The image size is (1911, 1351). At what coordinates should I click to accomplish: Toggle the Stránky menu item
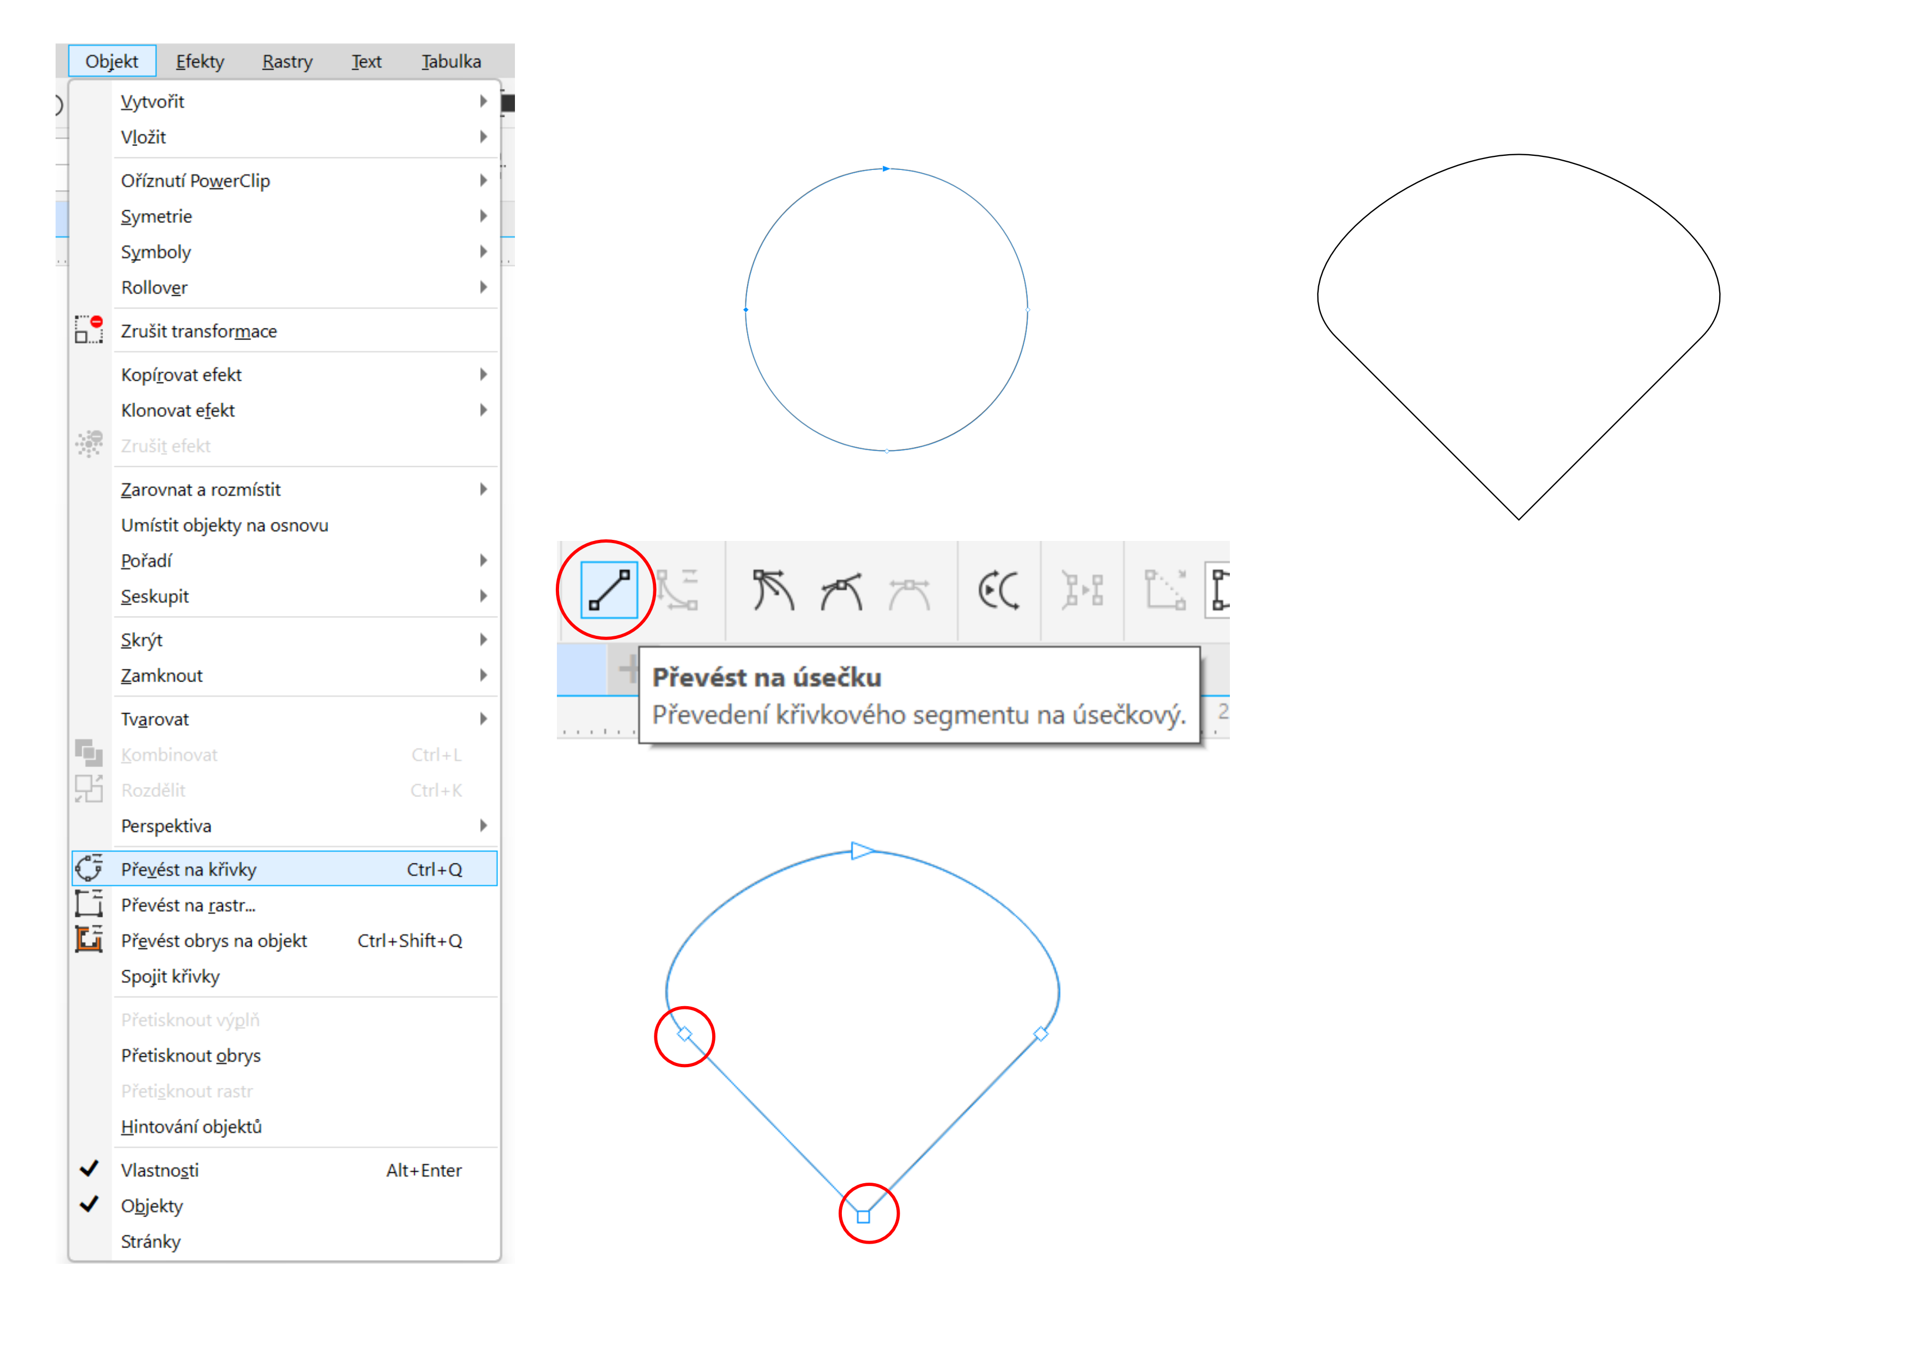150,1241
